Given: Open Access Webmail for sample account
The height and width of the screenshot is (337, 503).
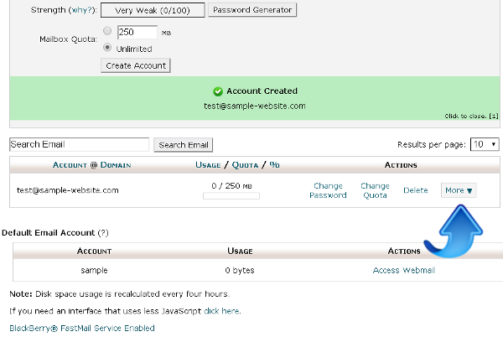Looking at the screenshot, I should pos(404,271).
